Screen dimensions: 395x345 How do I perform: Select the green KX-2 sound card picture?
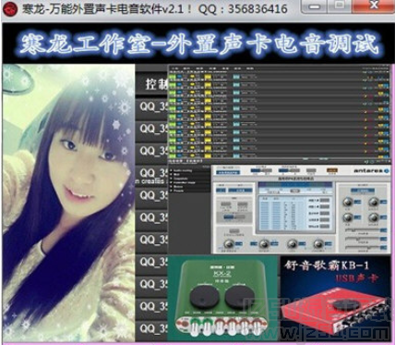tap(223, 298)
